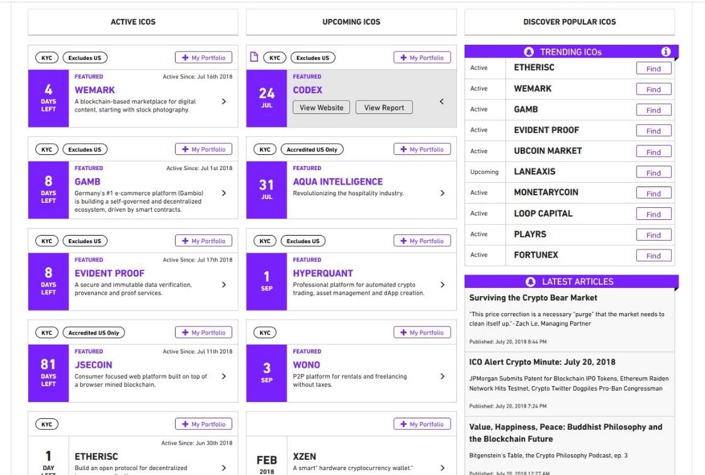Expand the WEMARK card details arrow
Image resolution: width=705 pixels, height=475 pixels.
pos(224,101)
